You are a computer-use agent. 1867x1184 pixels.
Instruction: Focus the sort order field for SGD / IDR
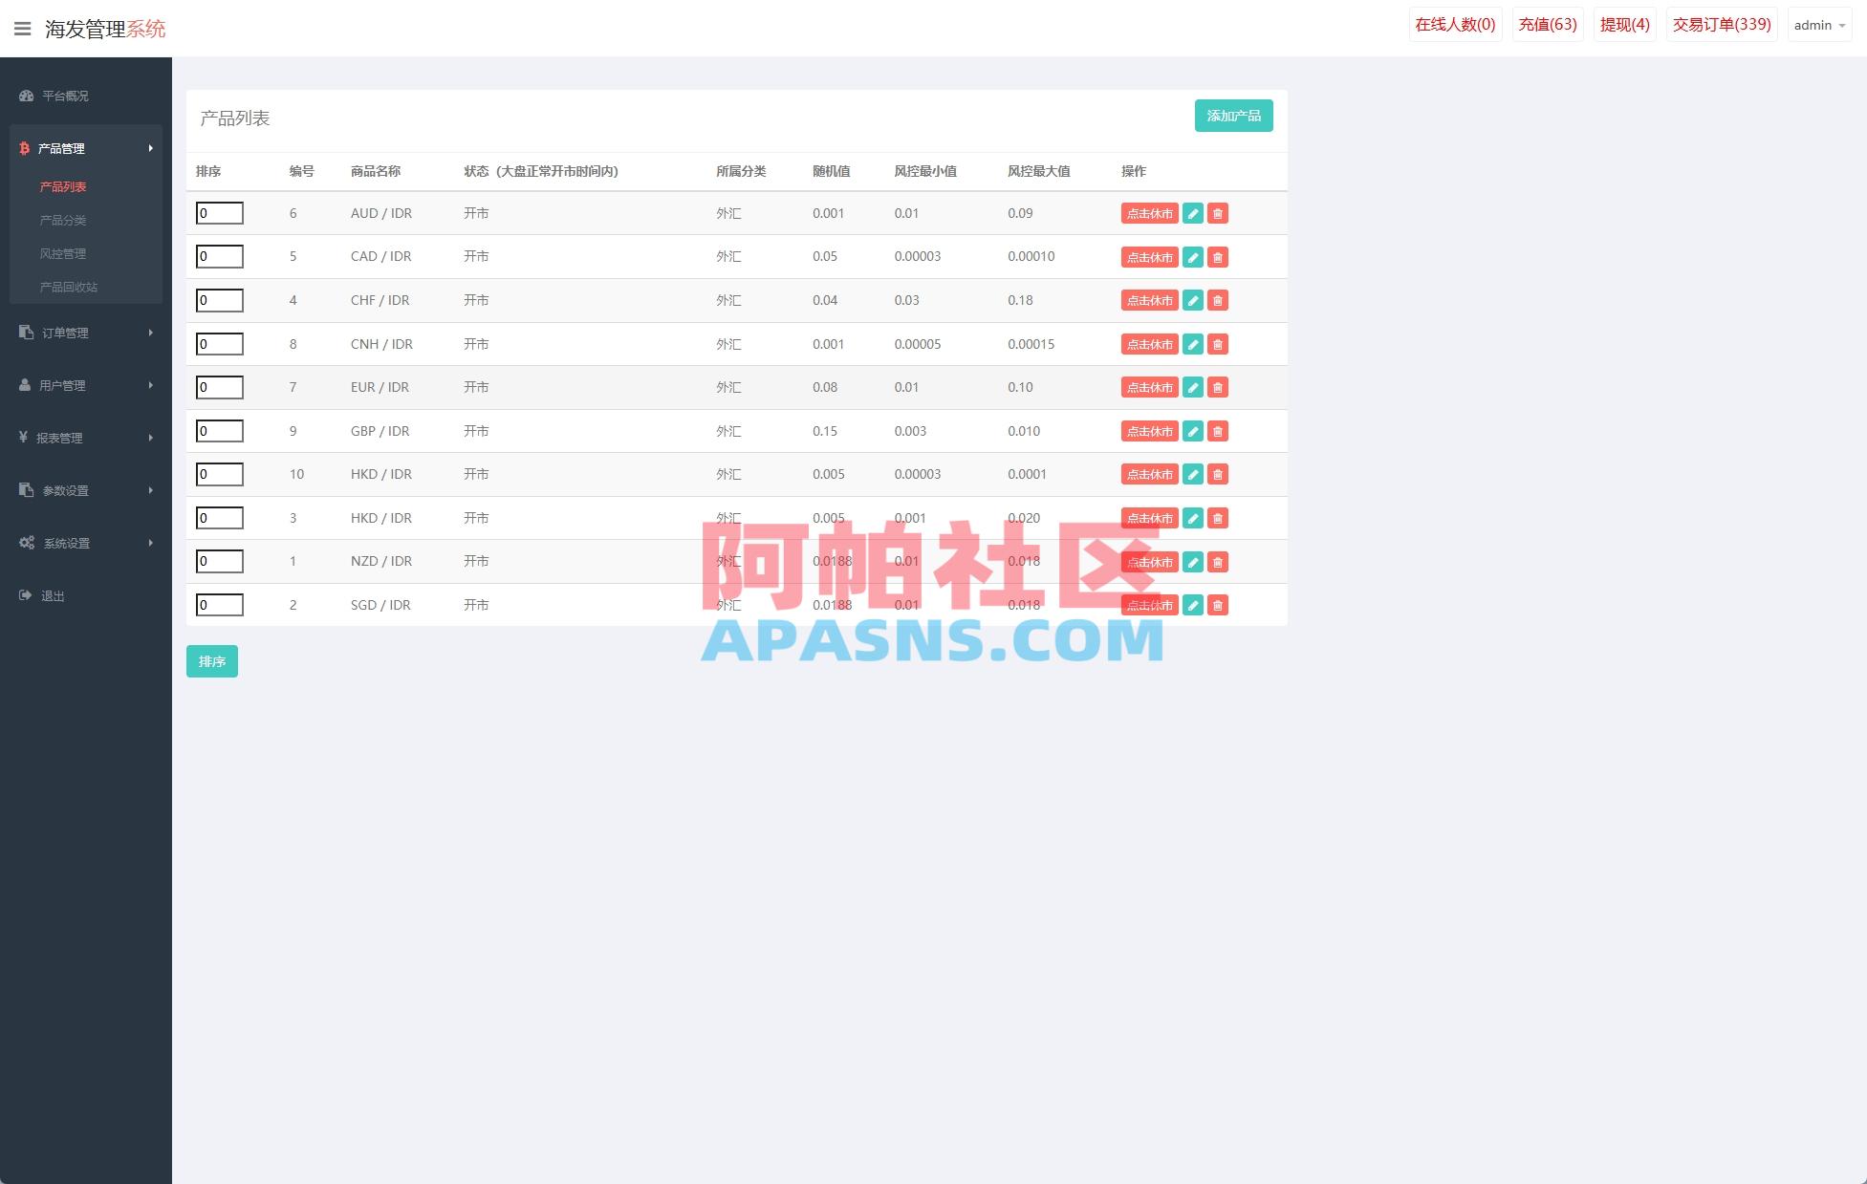(220, 605)
